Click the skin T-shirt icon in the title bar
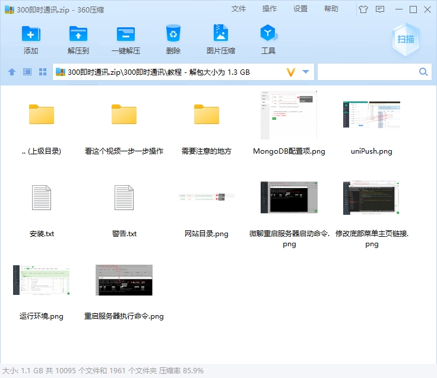Viewport: 437px width, 378px height. click(x=363, y=9)
